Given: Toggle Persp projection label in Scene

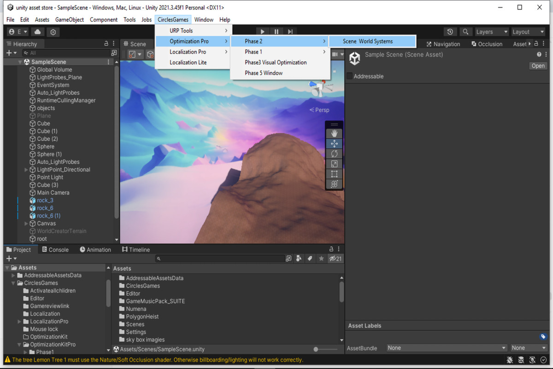Looking at the screenshot, I should point(319,110).
